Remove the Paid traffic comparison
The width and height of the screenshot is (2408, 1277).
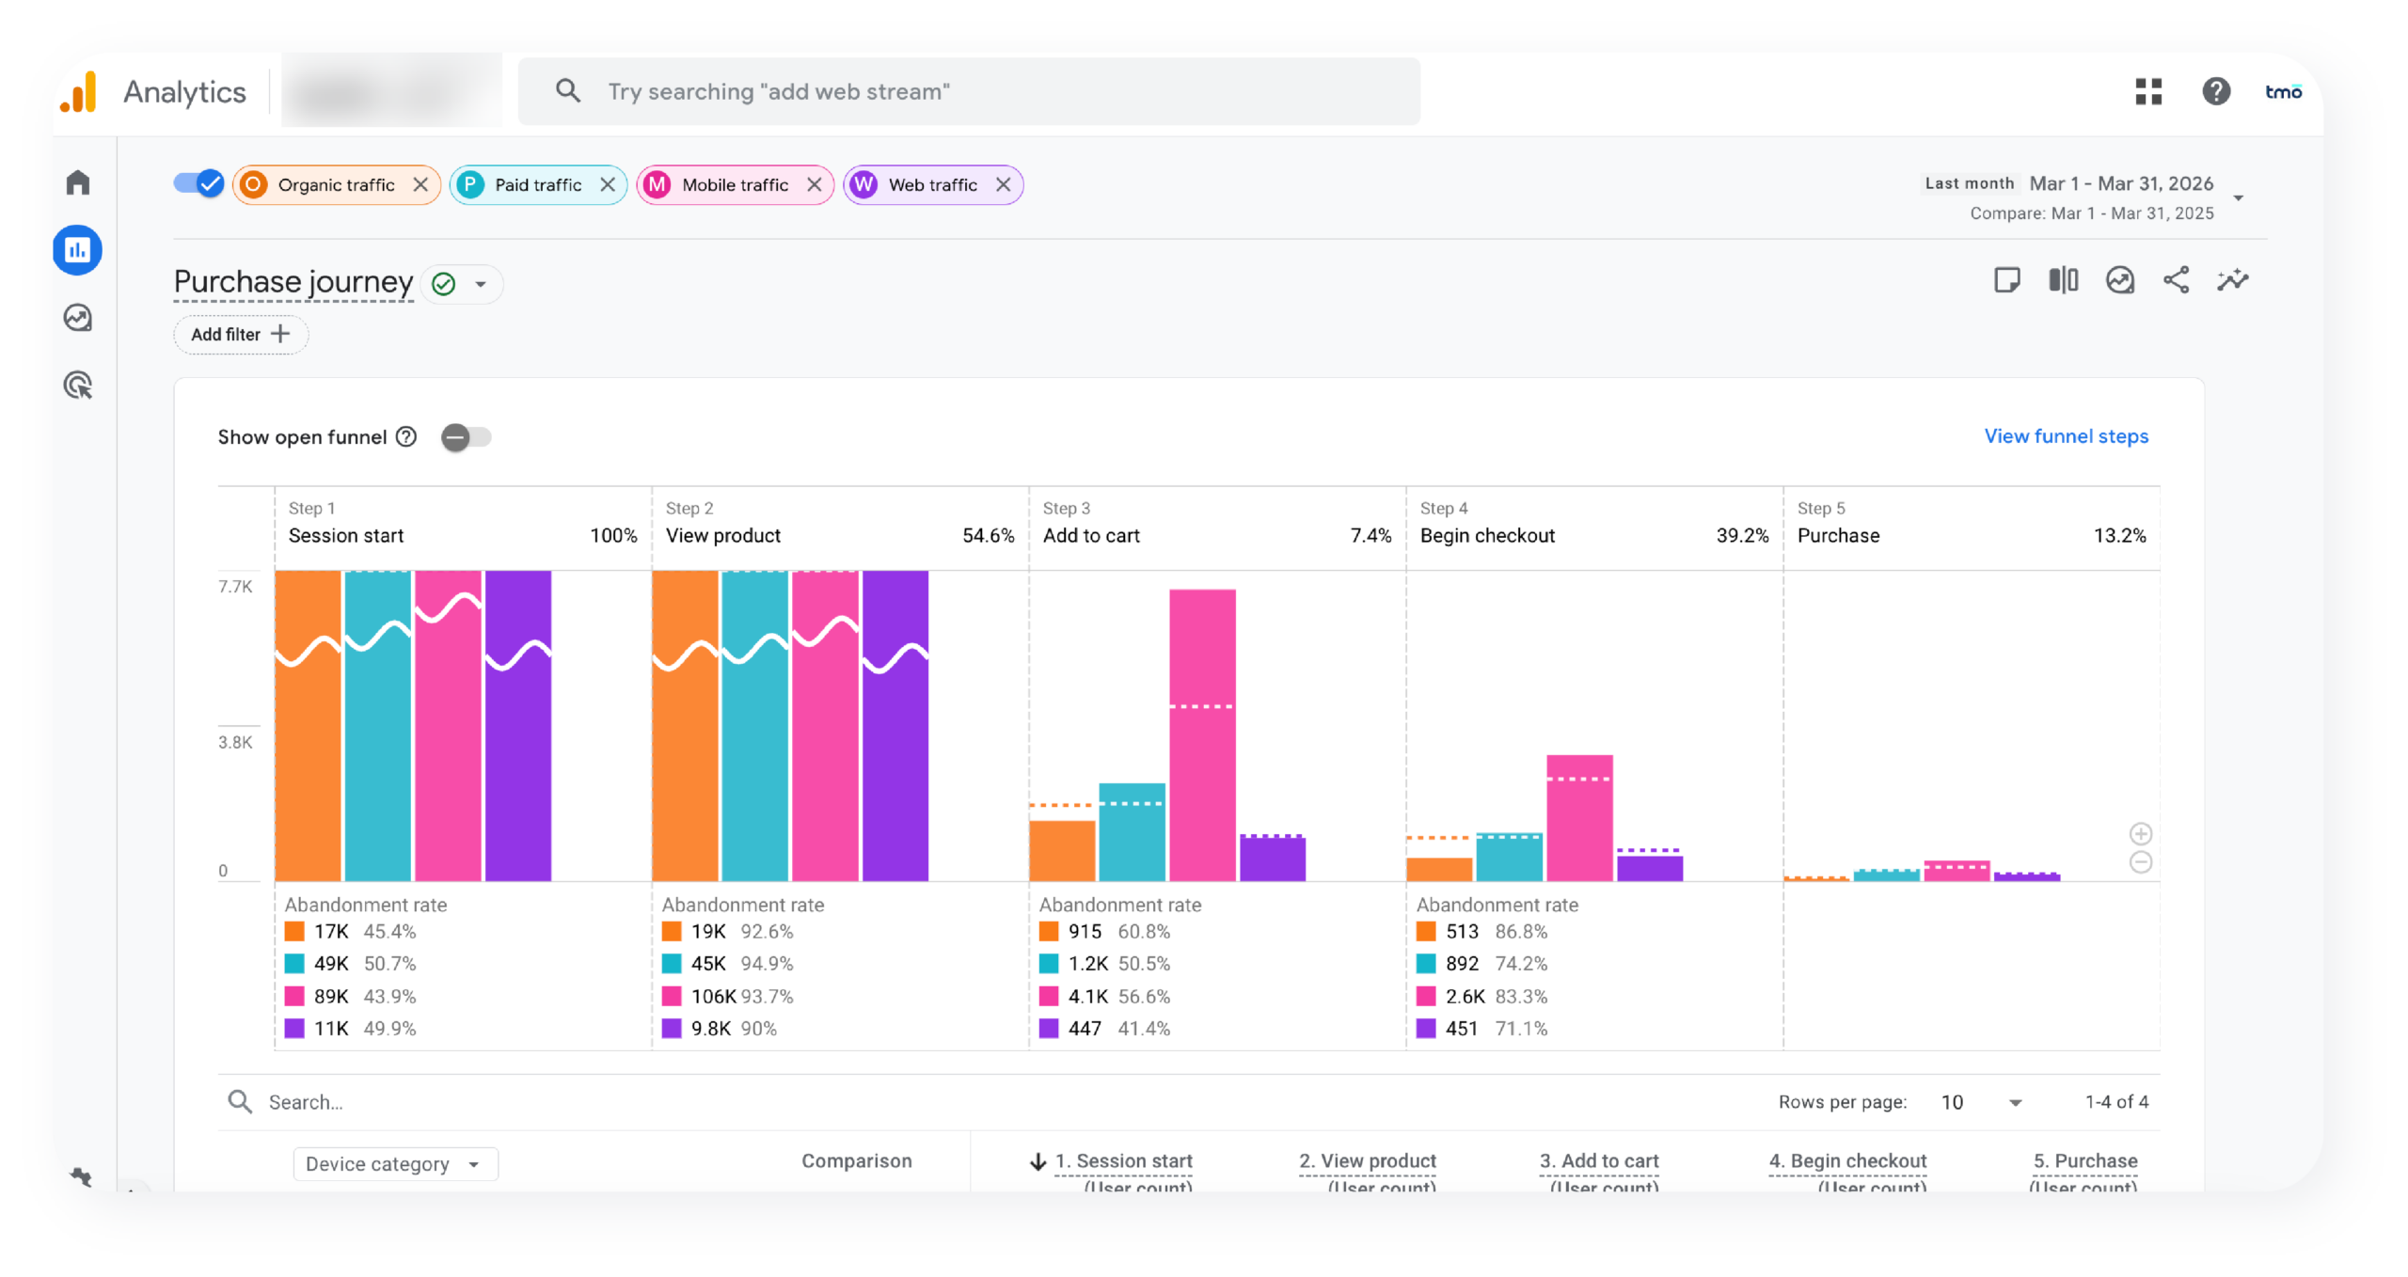(609, 184)
